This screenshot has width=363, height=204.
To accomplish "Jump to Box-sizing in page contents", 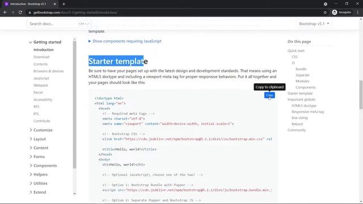I will [299, 118].
